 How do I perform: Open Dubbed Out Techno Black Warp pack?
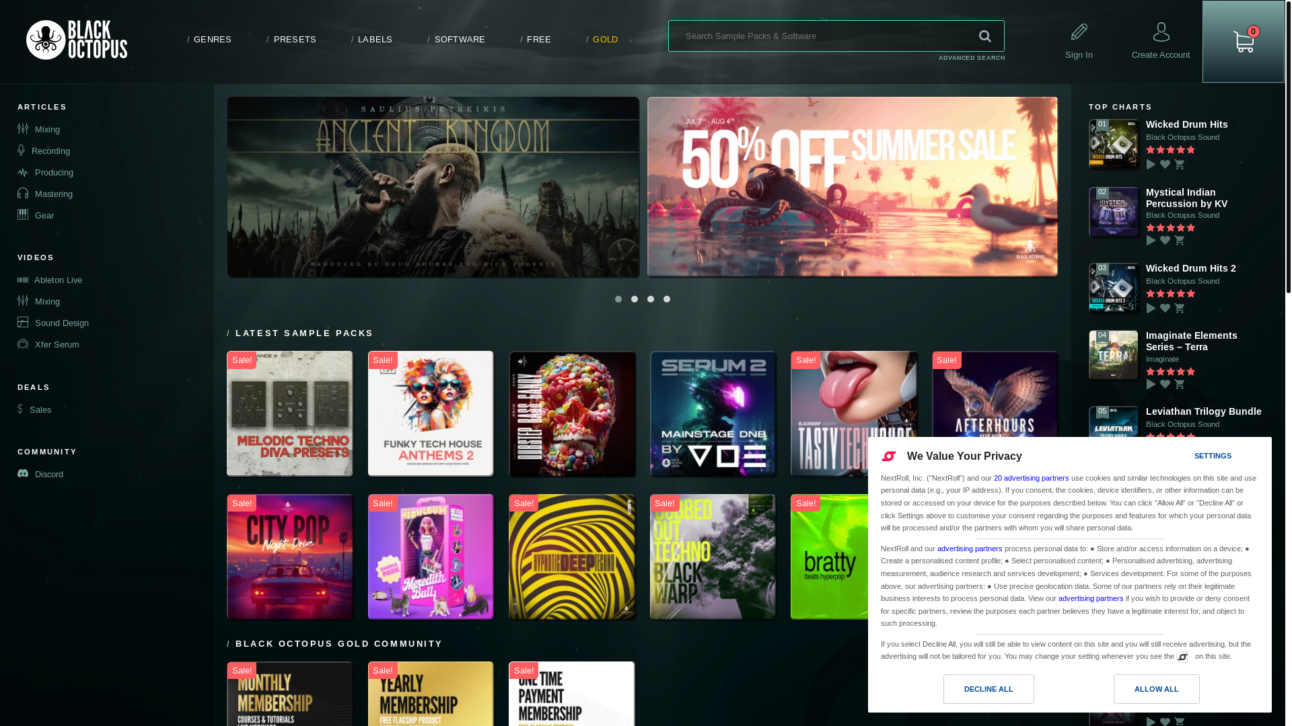point(713,557)
